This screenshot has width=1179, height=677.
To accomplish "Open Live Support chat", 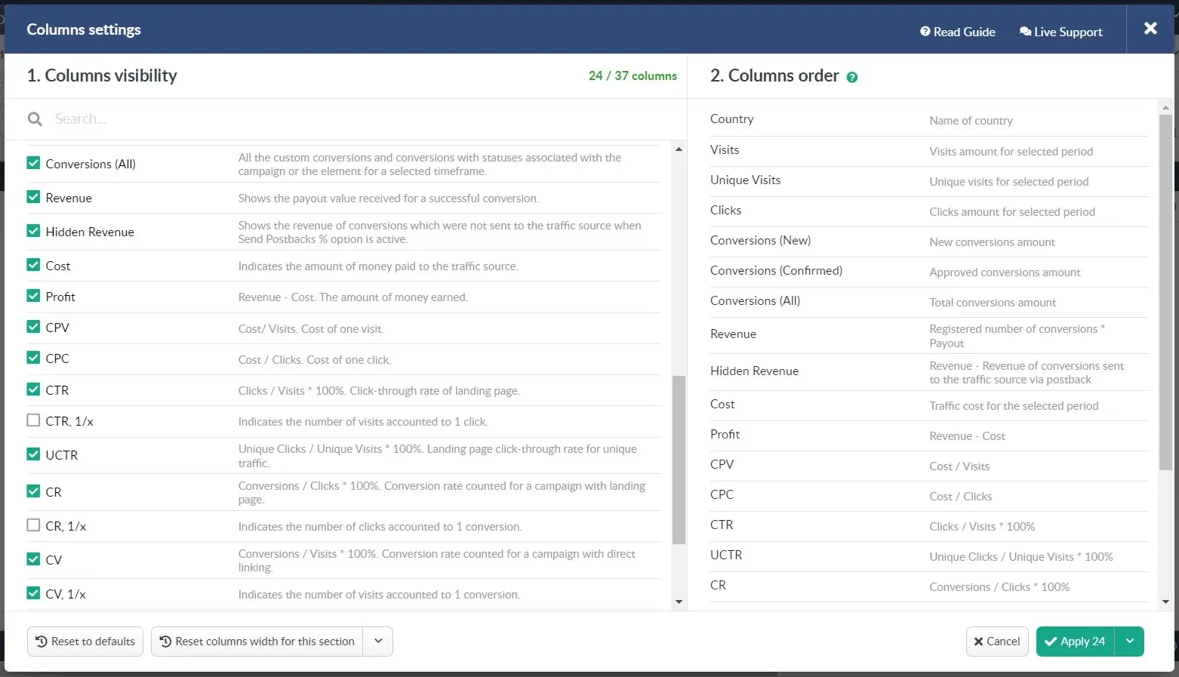I will click(x=1060, y=32).
